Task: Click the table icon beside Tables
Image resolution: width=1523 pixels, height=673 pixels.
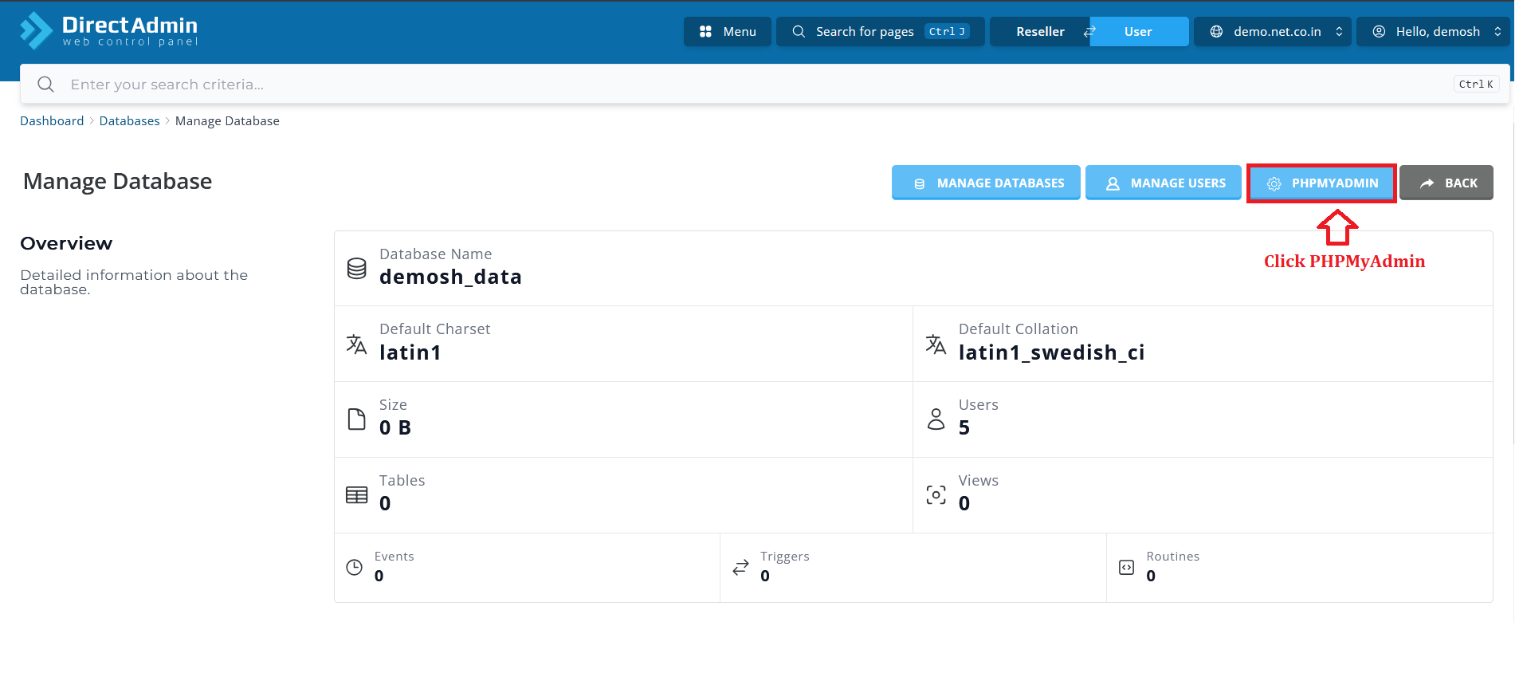Action: (x=357, y=495)
